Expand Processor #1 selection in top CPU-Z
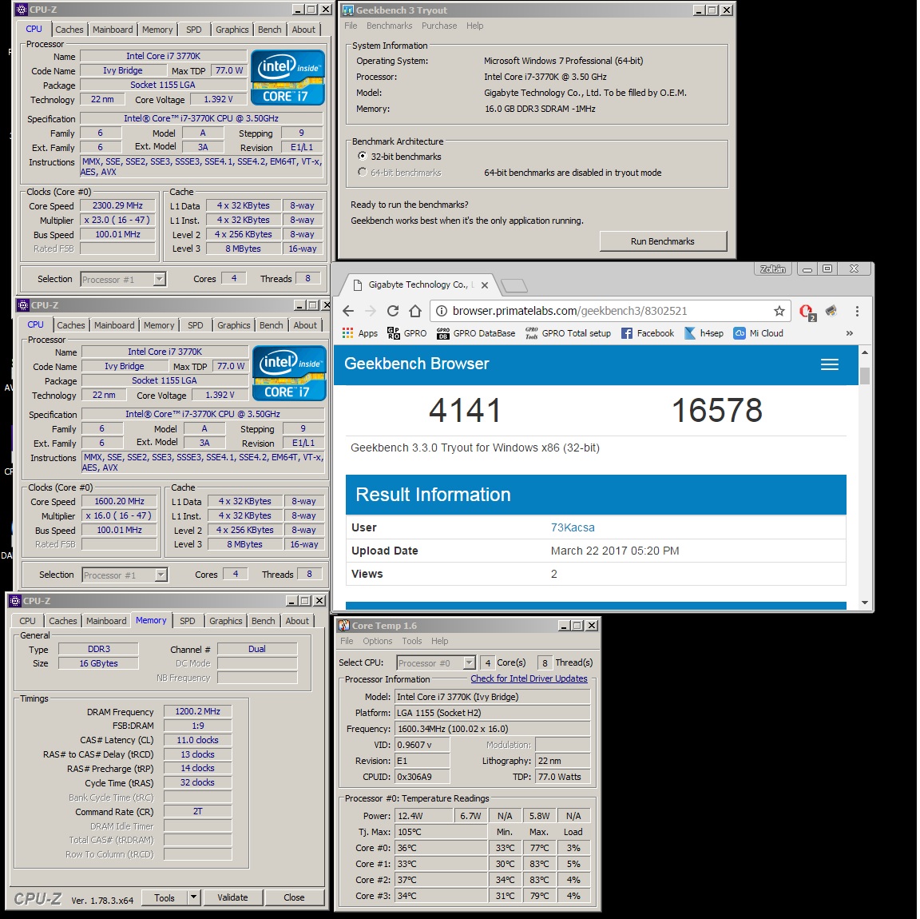Image resolution: width=920 pixels, height=919 pixels. pos(159,279)
